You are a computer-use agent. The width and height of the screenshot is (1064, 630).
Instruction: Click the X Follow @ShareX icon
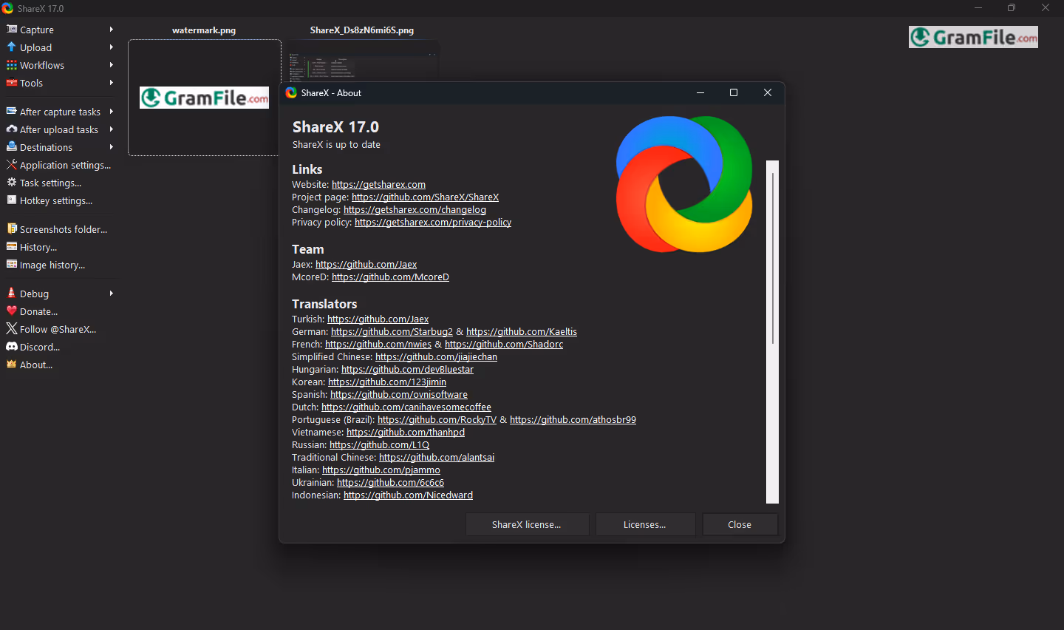pos(12,328)
